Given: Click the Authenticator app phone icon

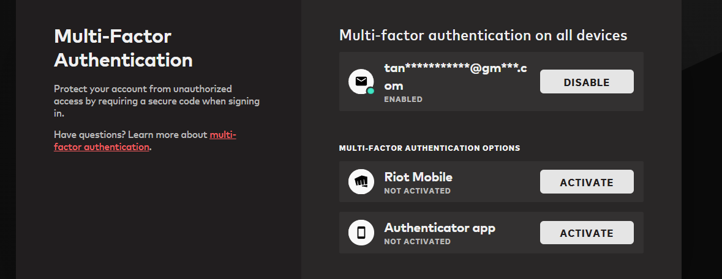Looking at the screenshot, I should click(361, 233).
